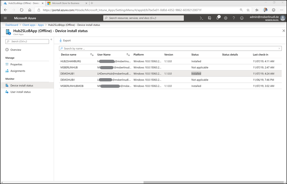This screenshot has width=287, height=184.
Task: Click Last check-in 11/06/19, 7:46 PM
Action: click(x=263, y=80)
